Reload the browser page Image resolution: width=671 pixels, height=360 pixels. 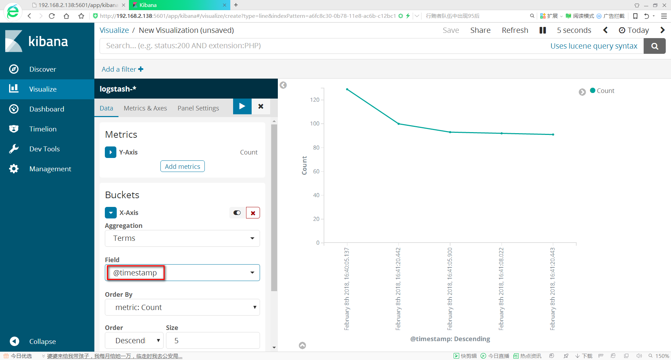[x=52, y=16]
